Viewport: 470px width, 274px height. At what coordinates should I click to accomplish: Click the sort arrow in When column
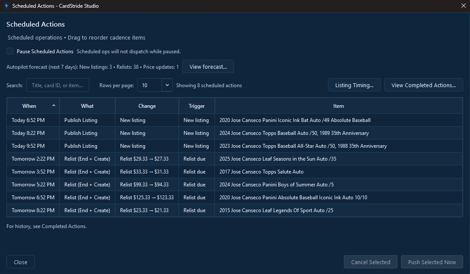pos(54,105)
